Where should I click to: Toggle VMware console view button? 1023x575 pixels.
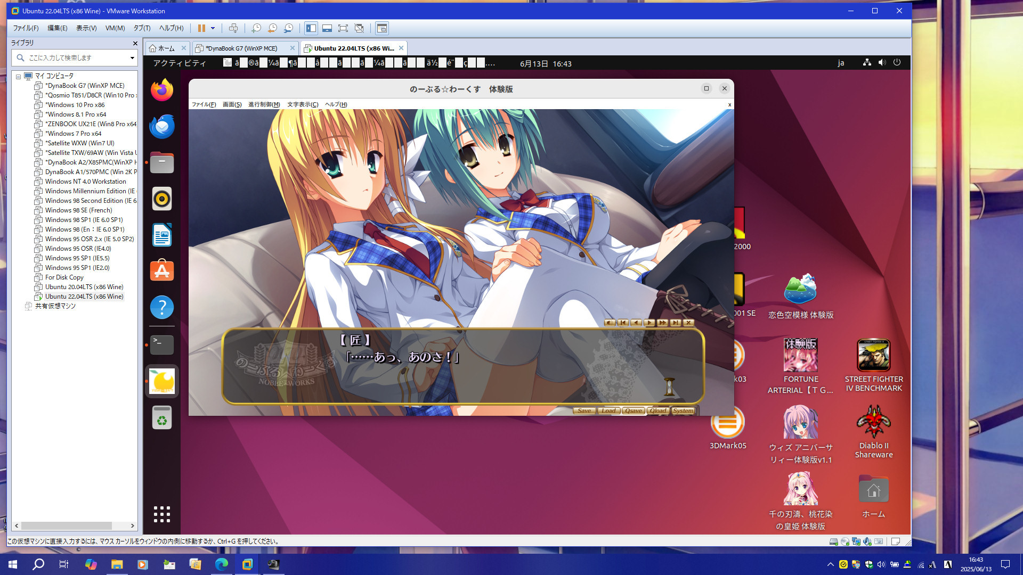pyautogui.click(x=382, y=28)
